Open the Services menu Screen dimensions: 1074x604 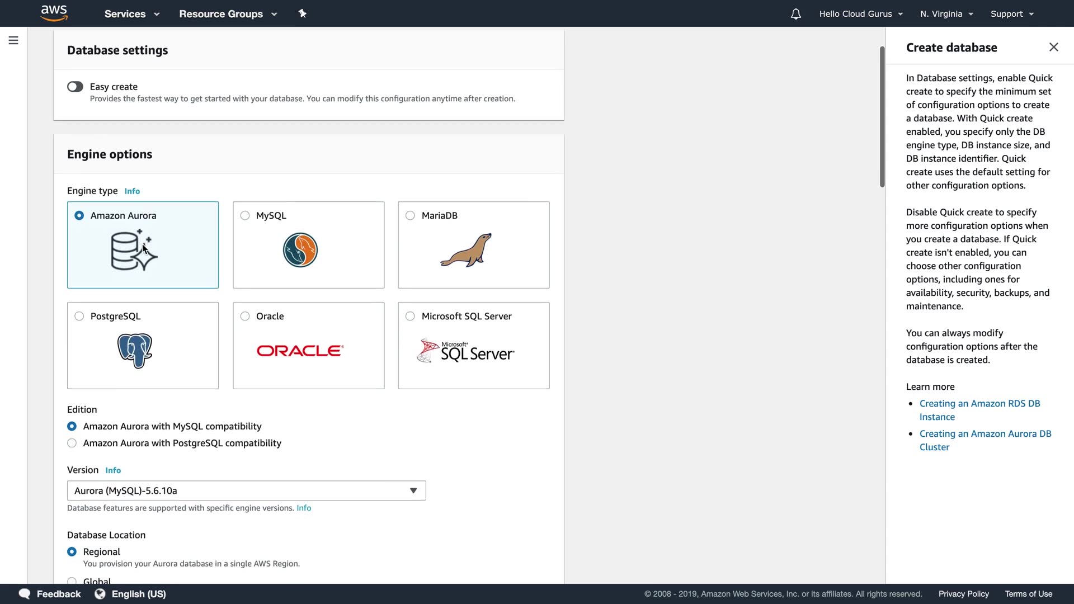[132, 14]
